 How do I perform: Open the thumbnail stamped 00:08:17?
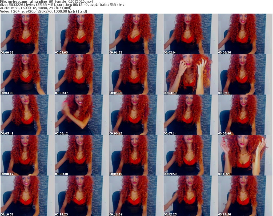coord(27,156)
